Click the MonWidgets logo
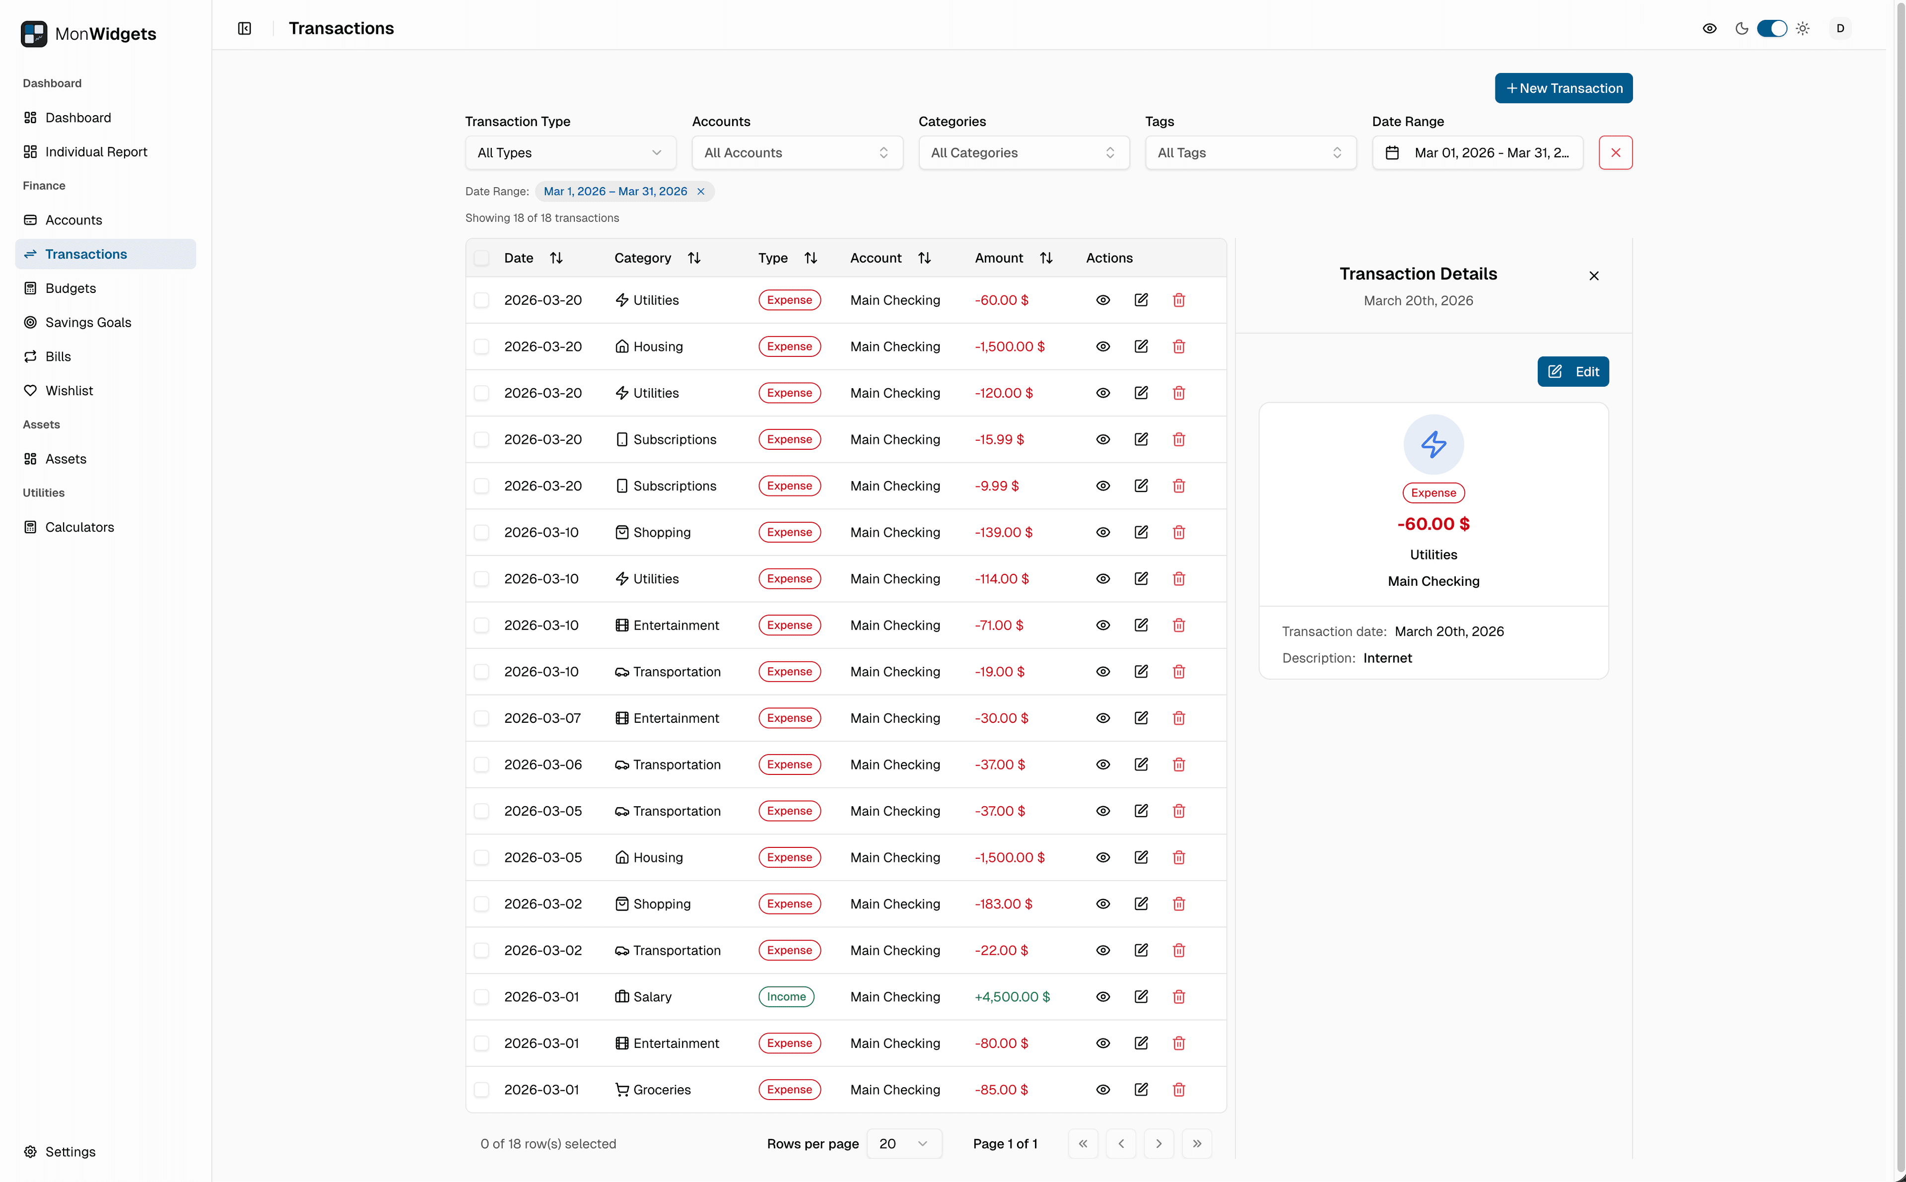Viewport: 1906px width, 1182px height. point(88,34)
